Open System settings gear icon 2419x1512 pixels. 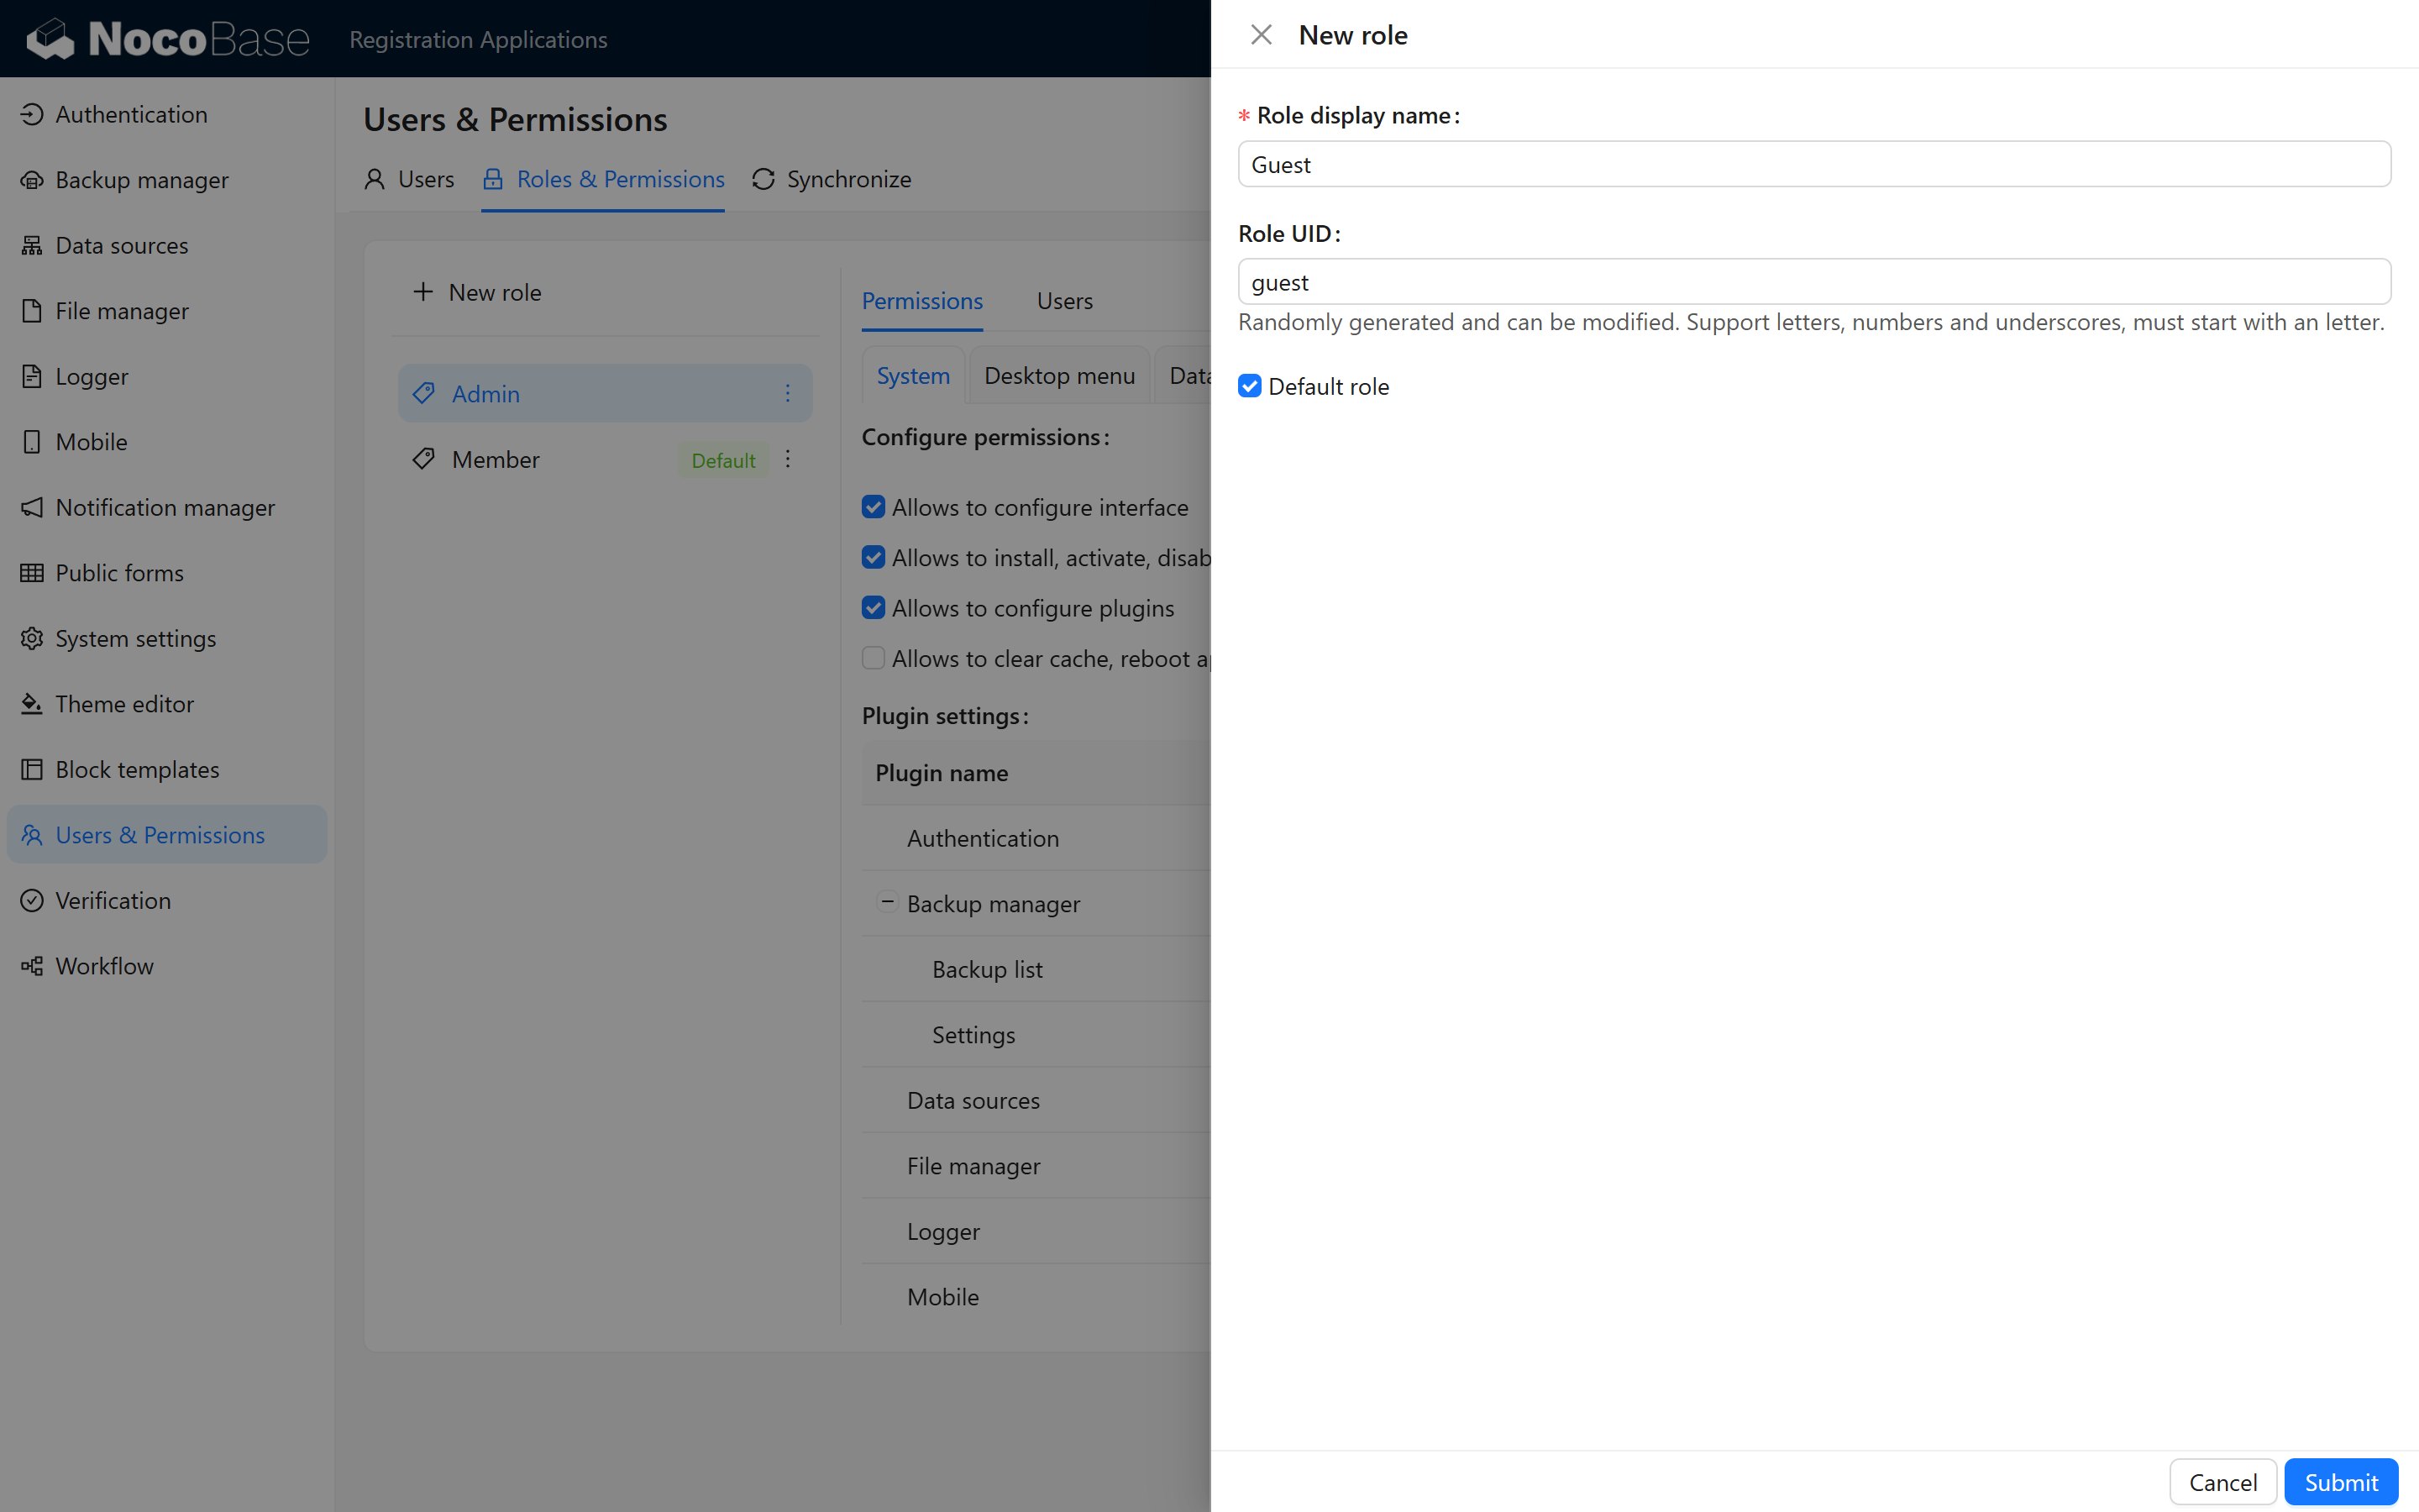tap(32, 638)
